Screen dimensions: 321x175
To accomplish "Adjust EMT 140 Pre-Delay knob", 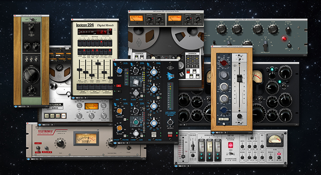I will [270, 158].
